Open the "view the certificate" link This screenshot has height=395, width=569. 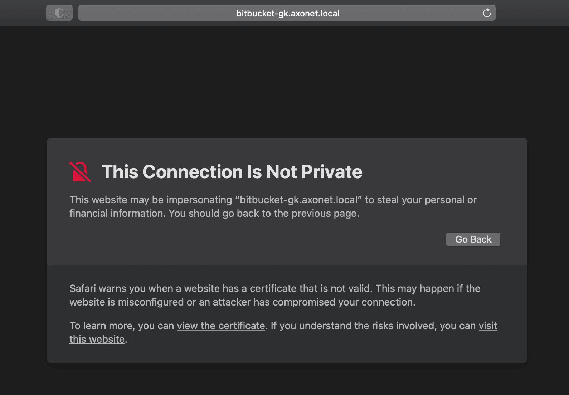pyautogui.click(x=221, y=326)
